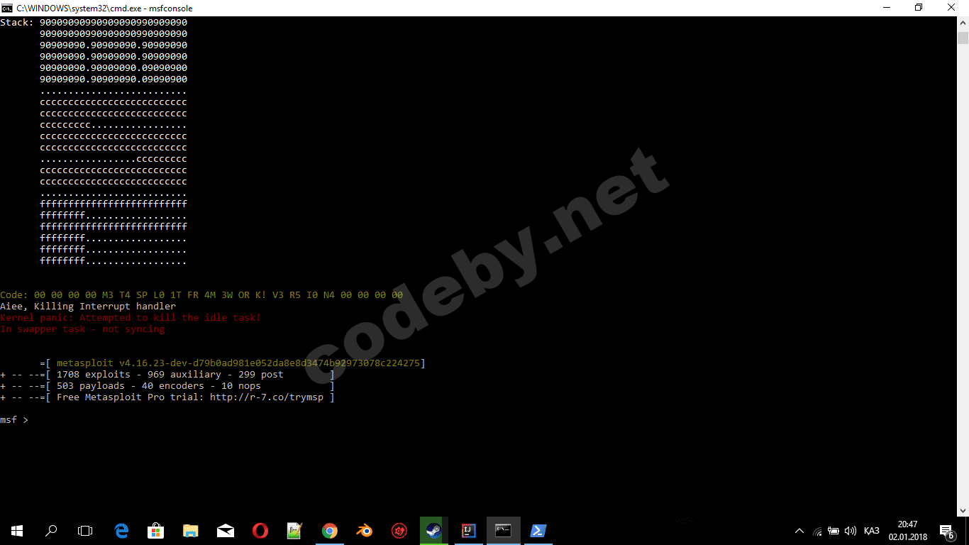Open taskbar search magnifier

pos(51,531)
